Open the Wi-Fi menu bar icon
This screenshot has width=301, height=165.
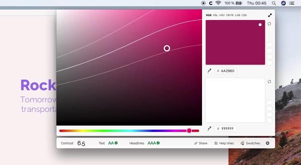click(218, 3)
